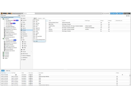Click the Help button
This screenshot has height=98, width=131.
click(x=128, y=16)
